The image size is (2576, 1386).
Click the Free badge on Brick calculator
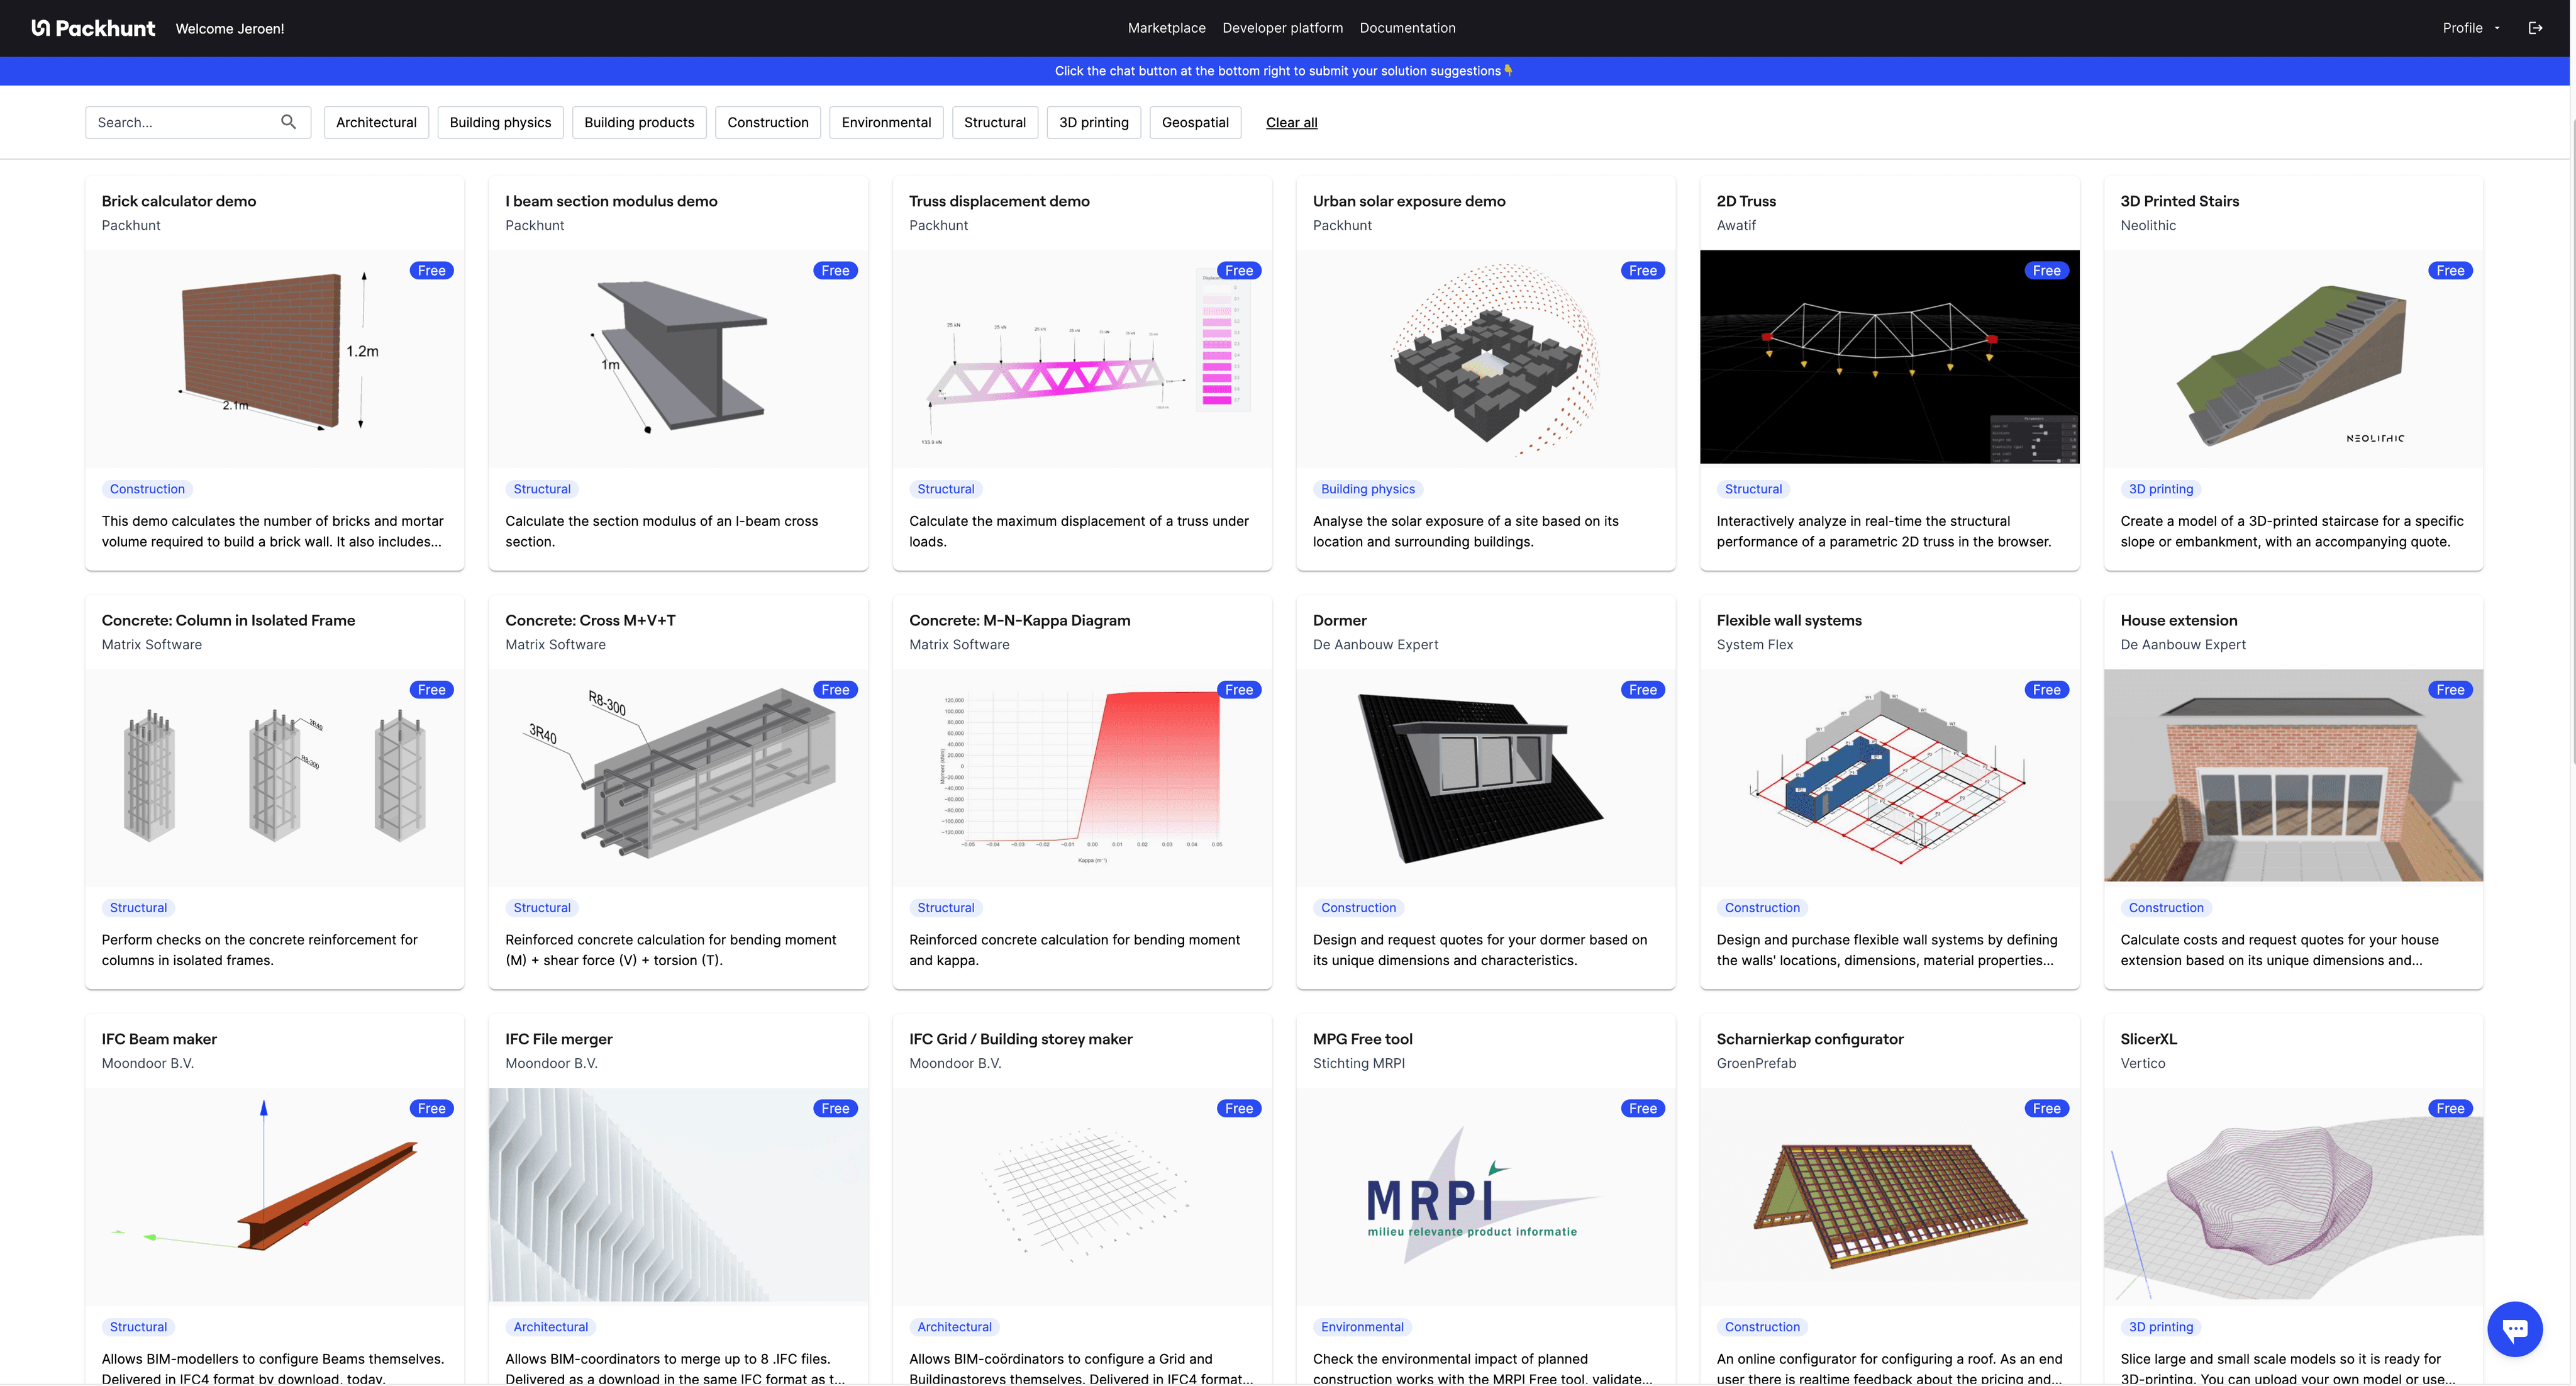point(431,270)
